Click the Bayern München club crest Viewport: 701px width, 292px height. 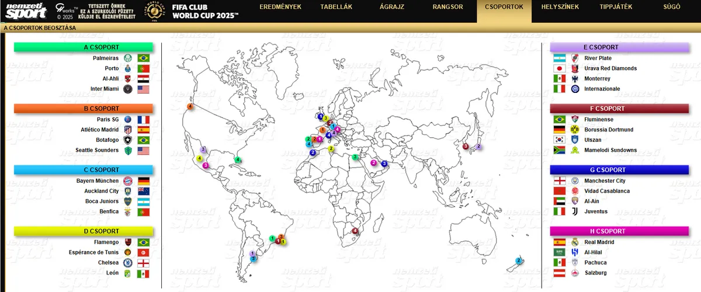[128, 181]
